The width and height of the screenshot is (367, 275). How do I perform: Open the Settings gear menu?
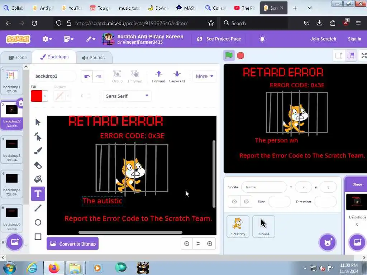(47, 39)
